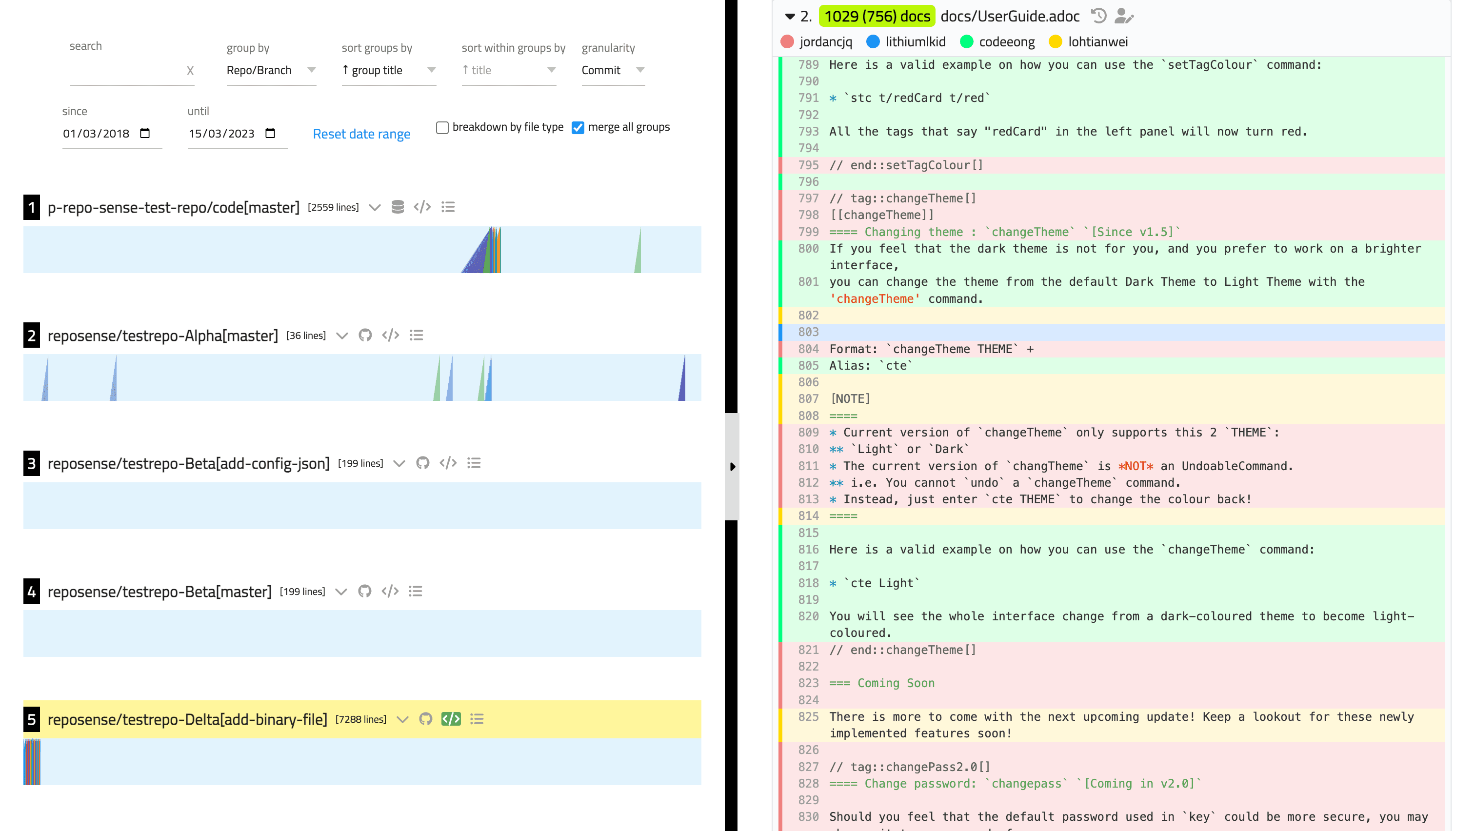The image size is (1475, 831).
Task: Show commit list for testrepo-Alpha[master]
Action: [416, 335]
